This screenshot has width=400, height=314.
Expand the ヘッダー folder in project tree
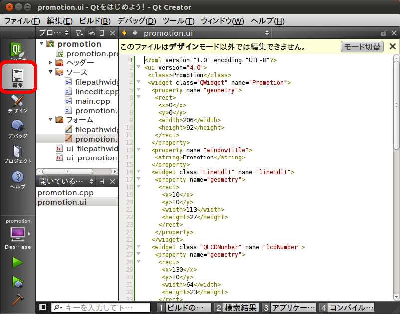tap(50, 63)
